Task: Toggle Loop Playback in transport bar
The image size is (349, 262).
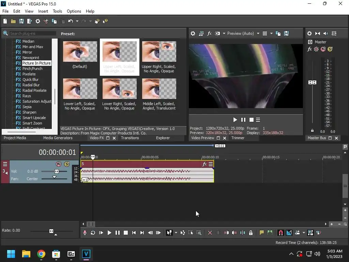Action: click(93, 233)
